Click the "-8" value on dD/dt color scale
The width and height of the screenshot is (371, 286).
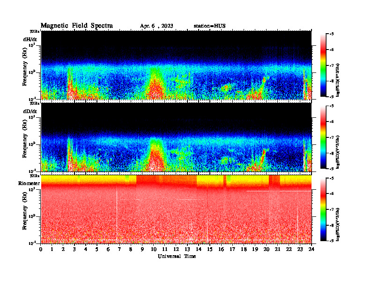332,153
